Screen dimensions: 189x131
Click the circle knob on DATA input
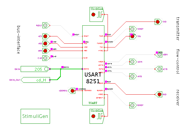[46, 69]
